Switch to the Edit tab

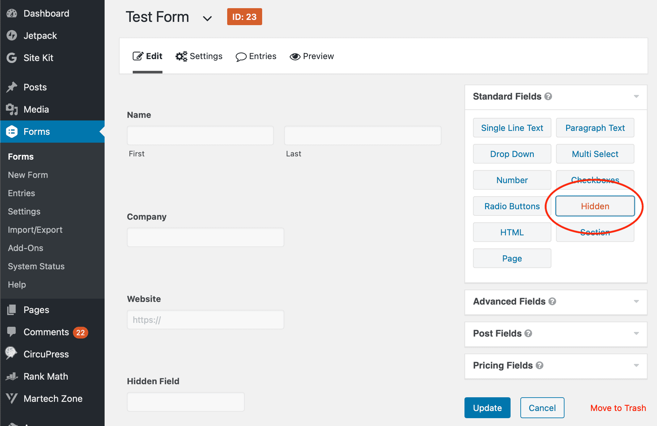147,56
